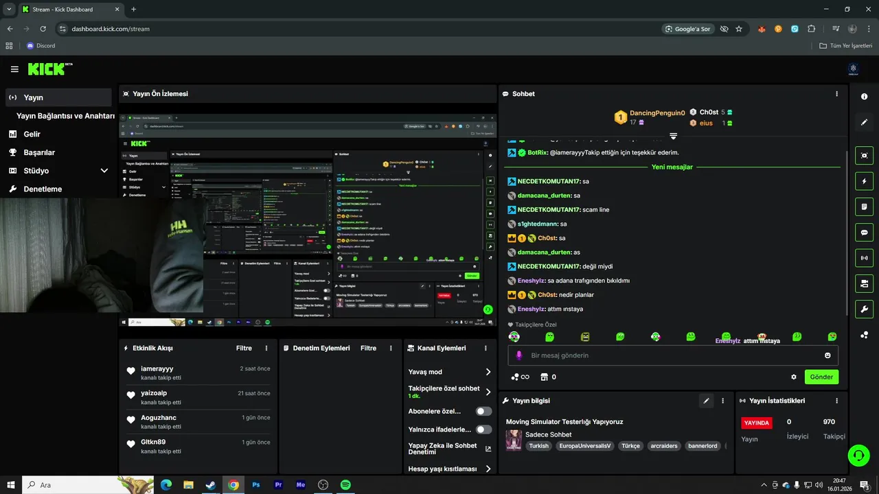This screenshot has height=494, width=879.
Task: Toggle the broadcast signal widget icon in sidebar
Action: coord(865,258)
